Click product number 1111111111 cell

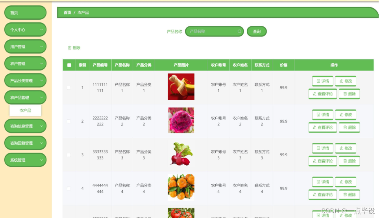click(100, 88)
